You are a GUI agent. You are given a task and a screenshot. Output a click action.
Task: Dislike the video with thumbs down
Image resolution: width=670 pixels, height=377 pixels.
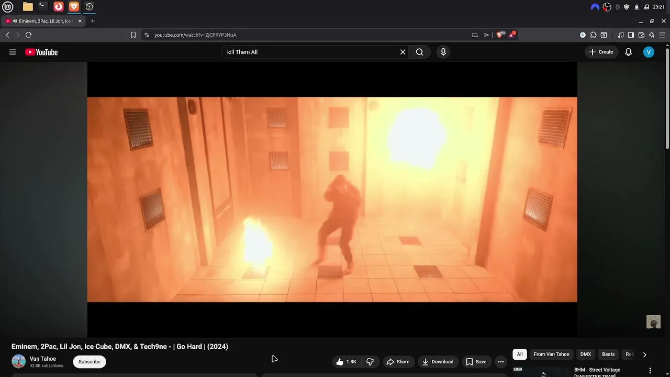point(370,362)
